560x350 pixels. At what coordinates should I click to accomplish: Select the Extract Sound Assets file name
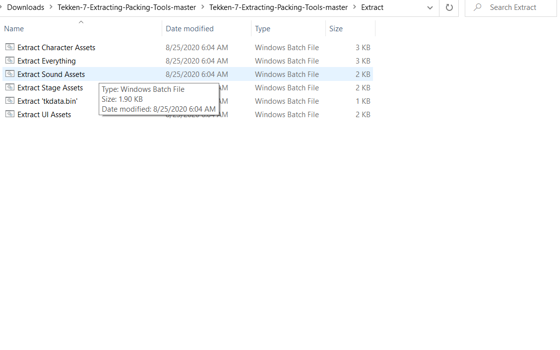tap(51, 74)
